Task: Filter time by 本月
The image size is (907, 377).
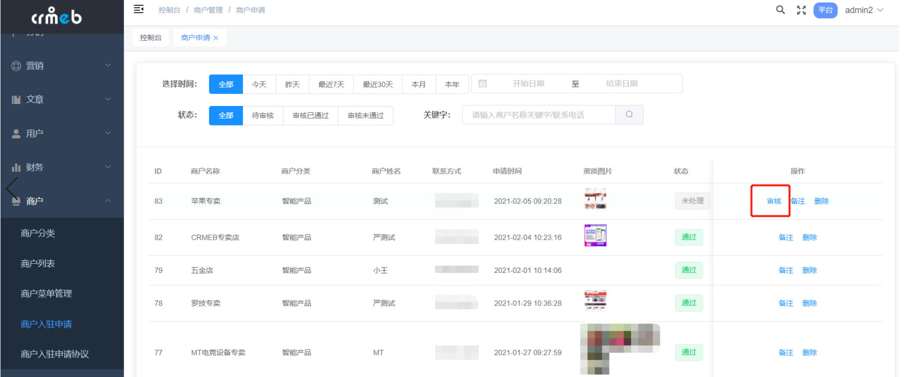Action: click(419, 84)
